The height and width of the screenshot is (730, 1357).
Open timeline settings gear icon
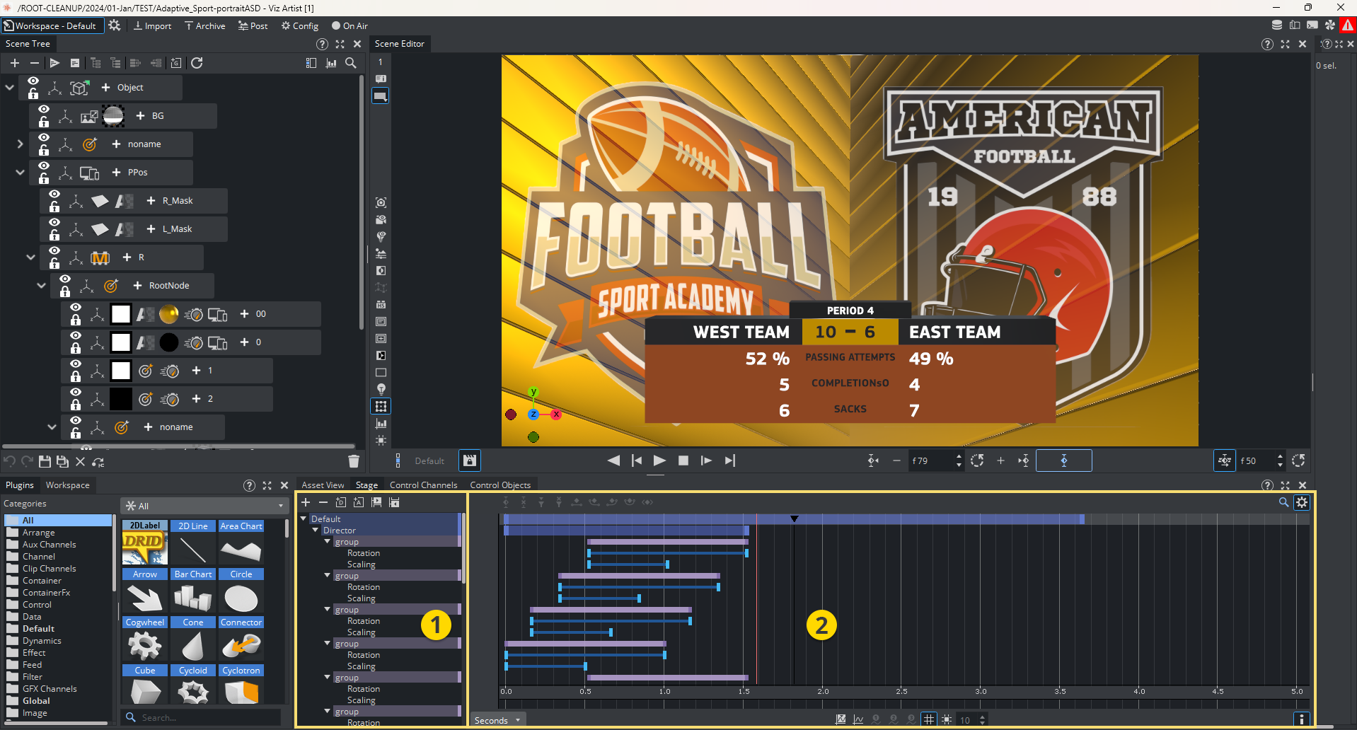click(1302, 502)
